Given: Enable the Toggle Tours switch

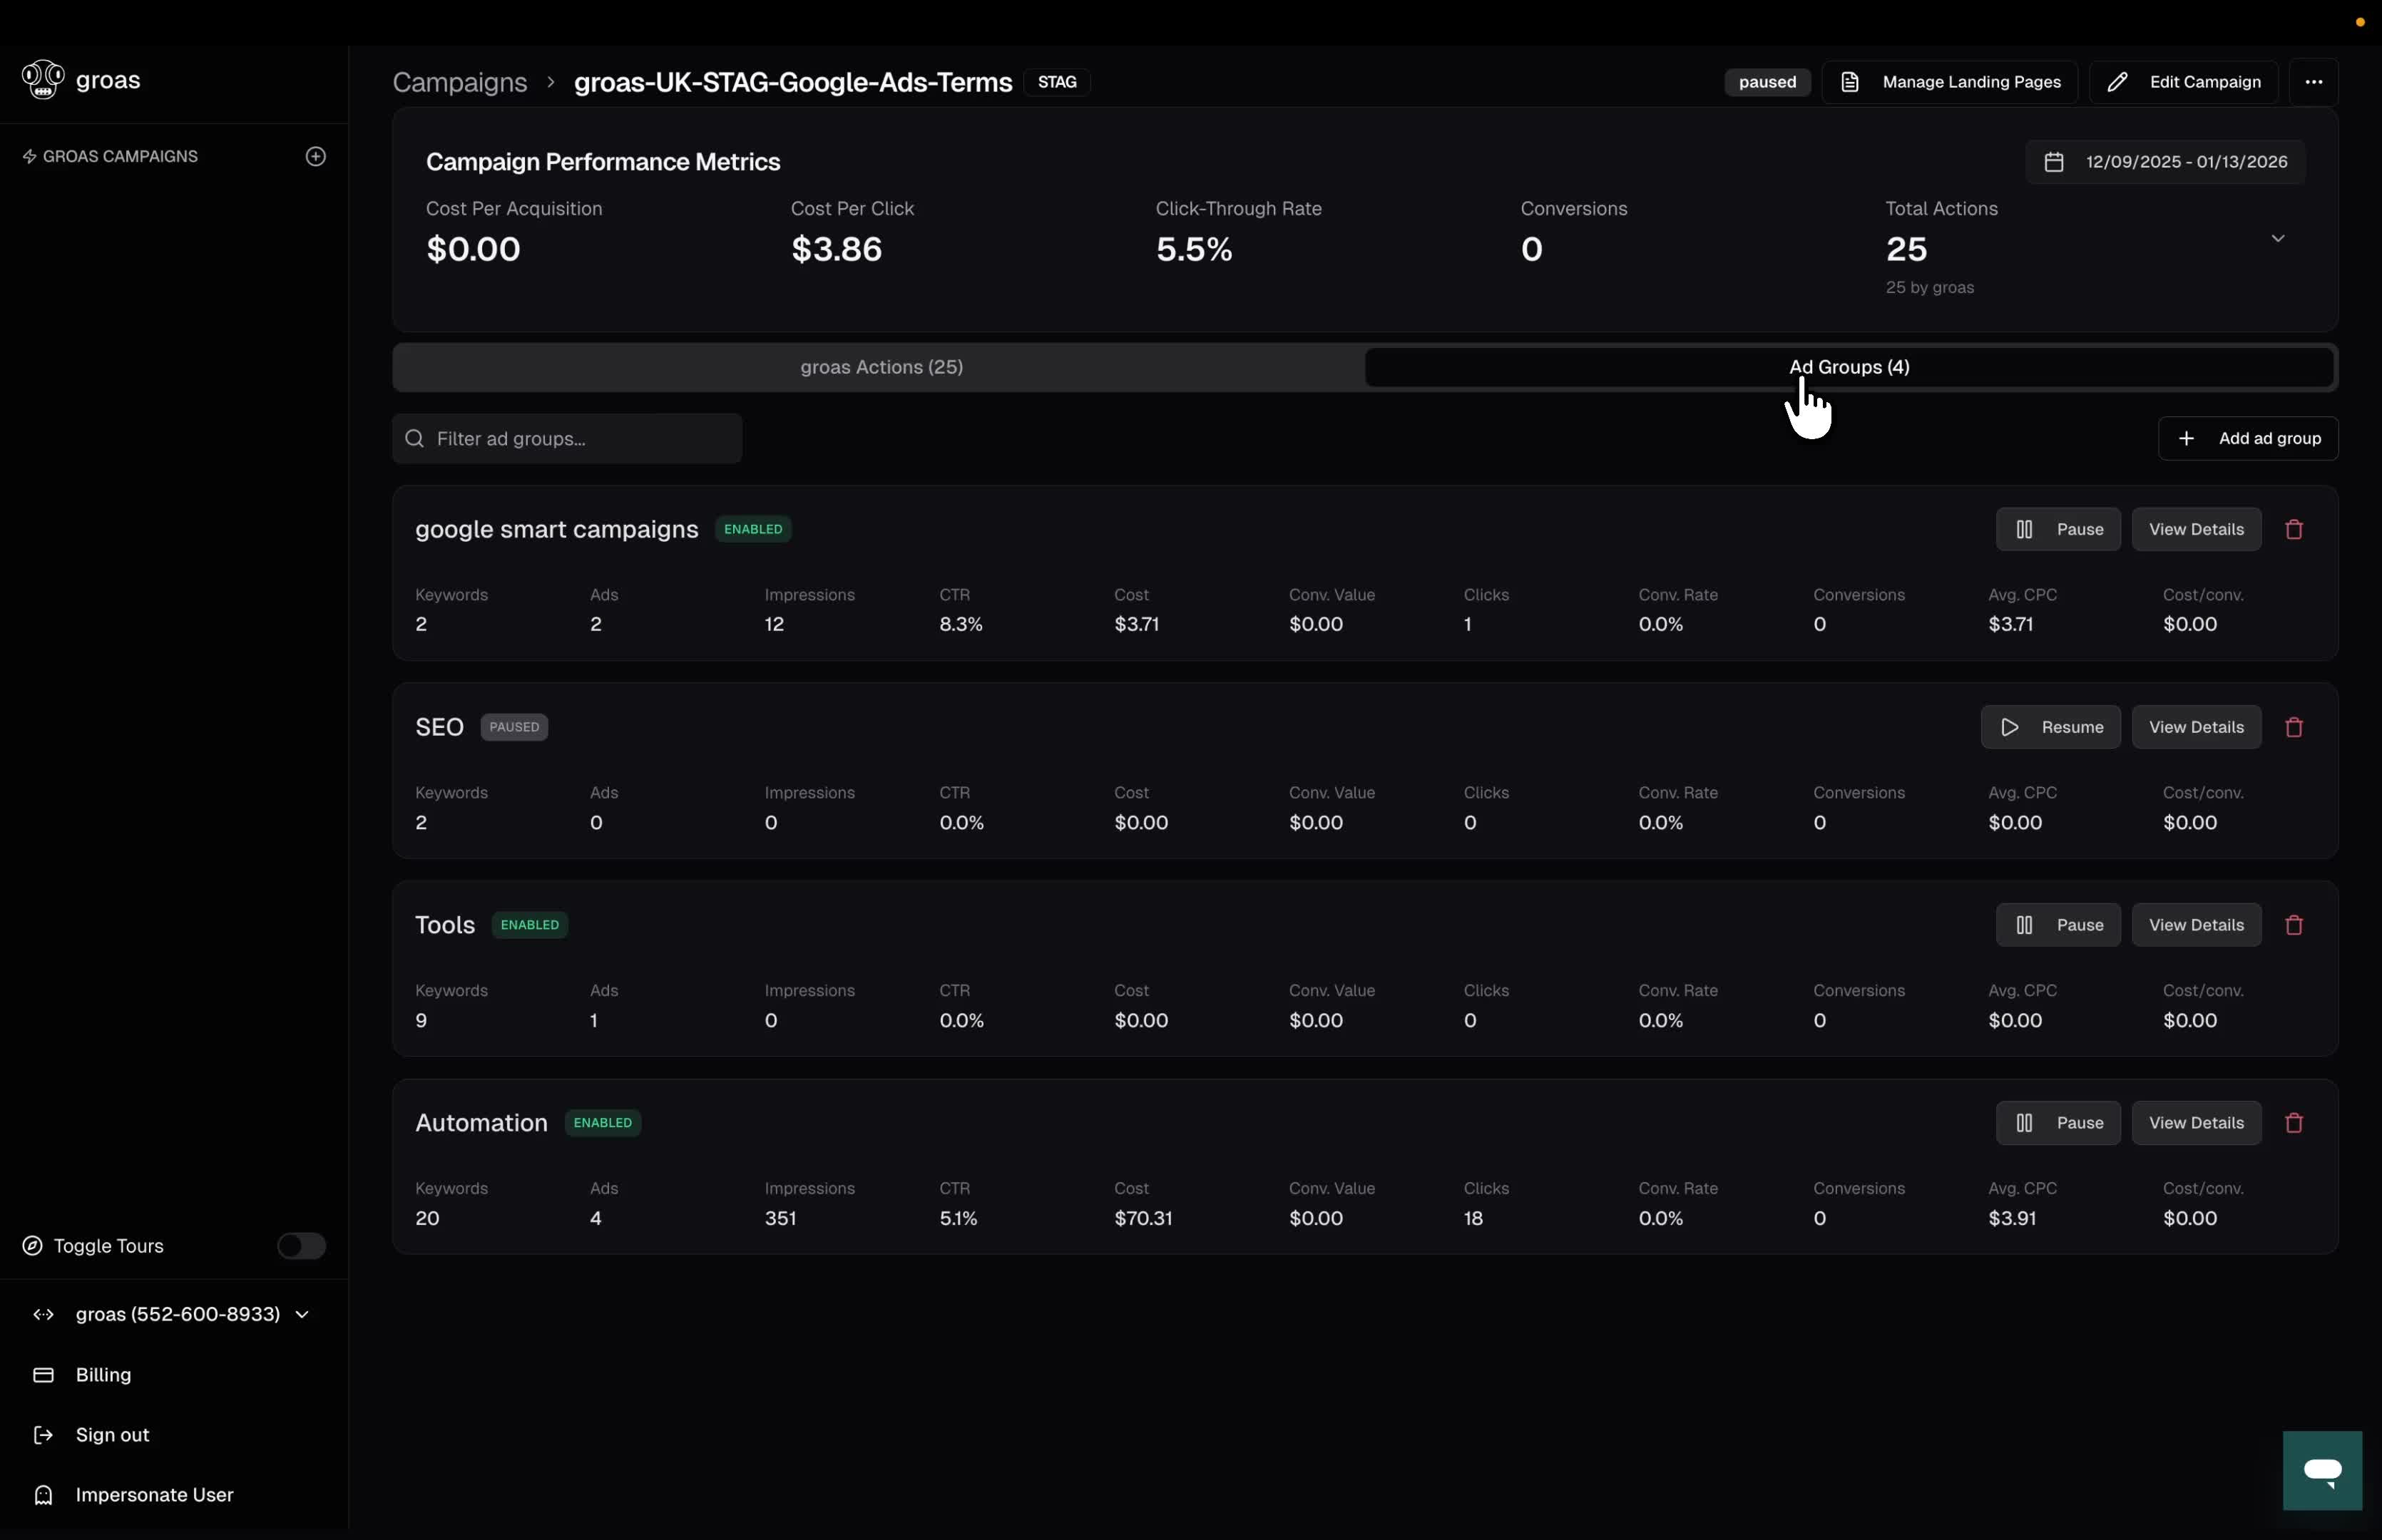Looking at the screenshot, I should (x=301, y=1246).
